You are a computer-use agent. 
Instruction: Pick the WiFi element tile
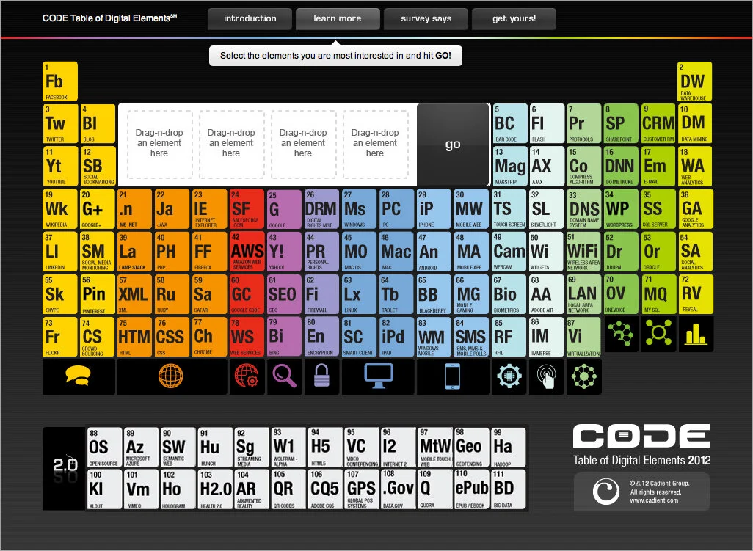(x=583, y=252)
